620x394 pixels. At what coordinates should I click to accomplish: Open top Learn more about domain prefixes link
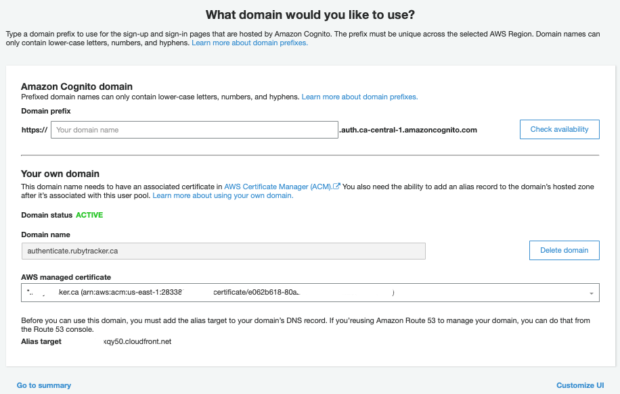coord(250,43)
